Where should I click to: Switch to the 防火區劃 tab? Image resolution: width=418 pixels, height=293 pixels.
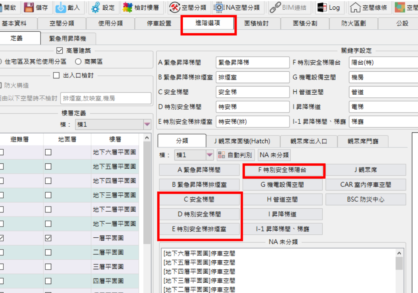(x=353, y=23)
